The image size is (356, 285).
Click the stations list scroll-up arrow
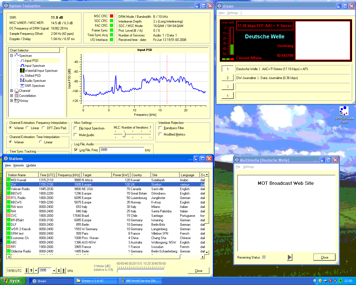pos(207,175)
